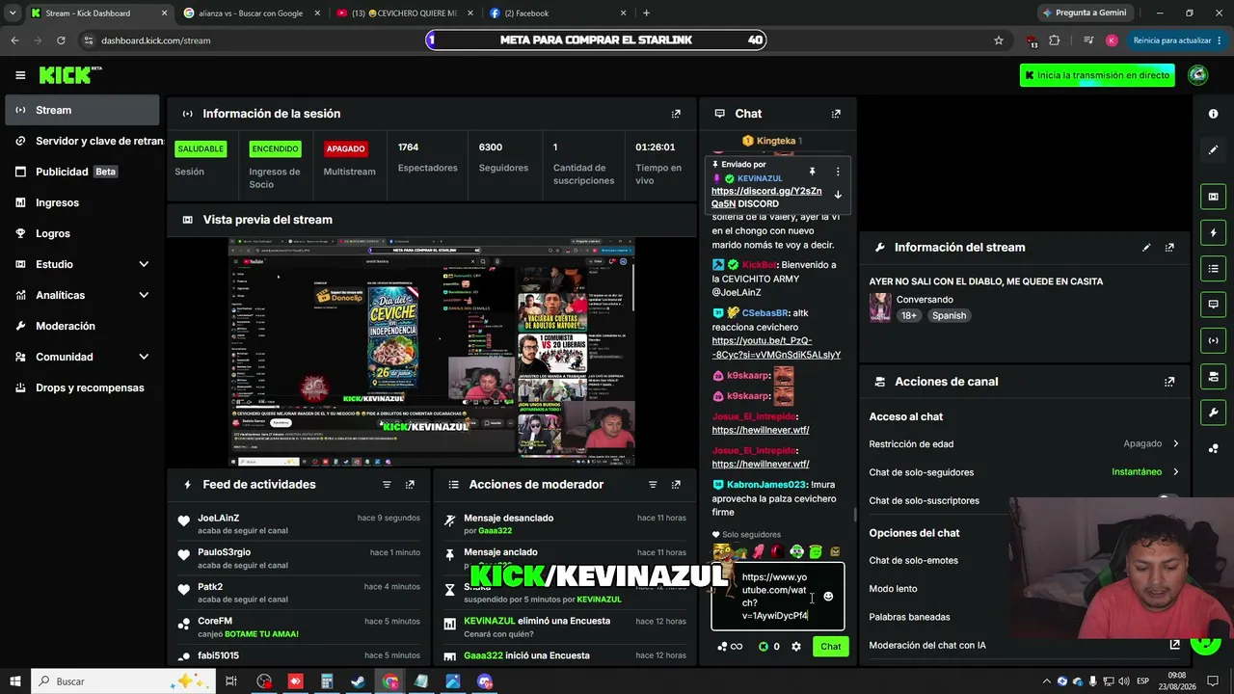Filter the Feed de actividades list

point(387,485)
